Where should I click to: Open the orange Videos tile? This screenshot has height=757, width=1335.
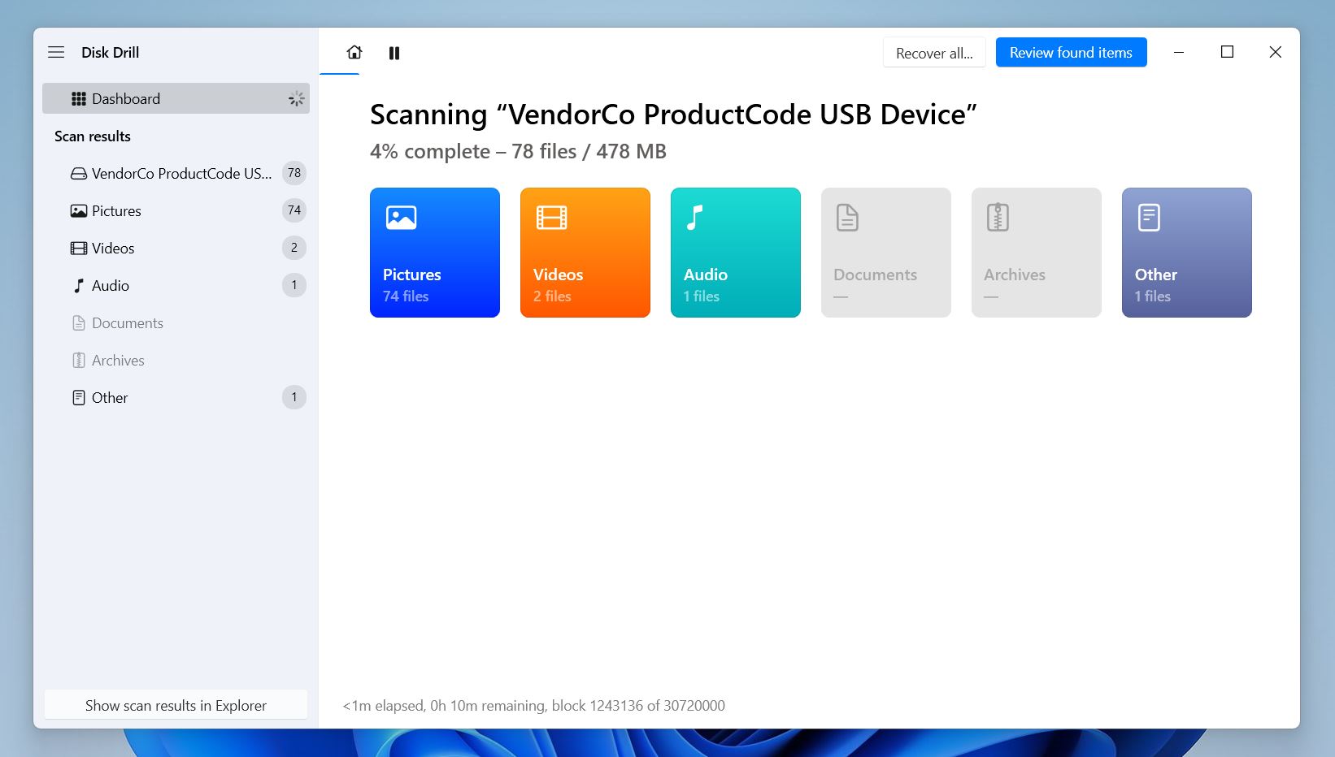point(585,253)
